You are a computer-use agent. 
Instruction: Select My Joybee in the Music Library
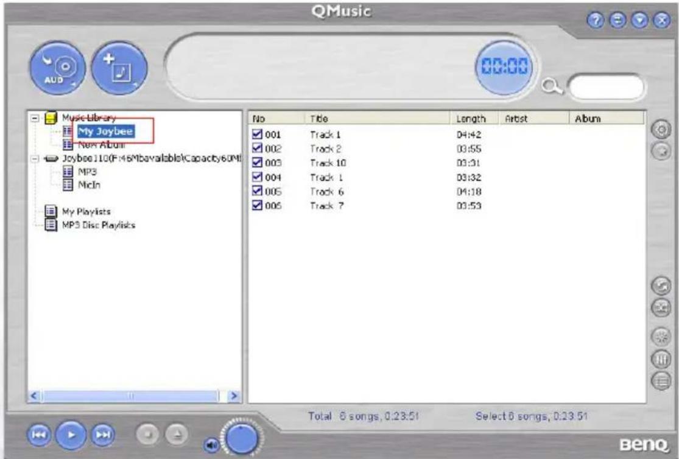click(x=106, y=131)
